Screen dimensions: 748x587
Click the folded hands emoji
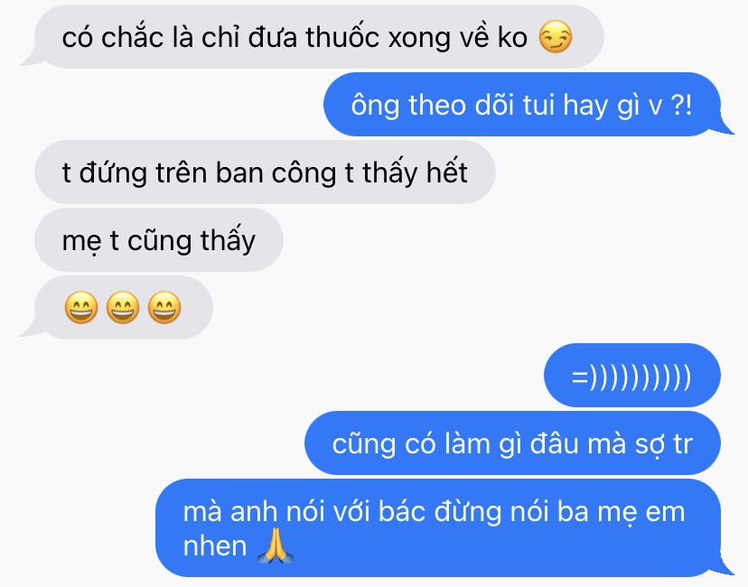276,546
